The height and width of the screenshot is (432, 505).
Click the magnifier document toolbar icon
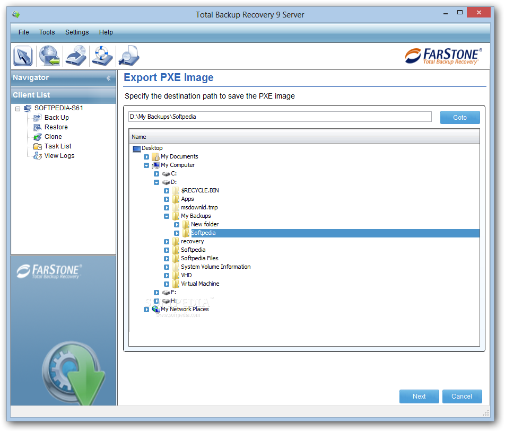click(129, 56)
